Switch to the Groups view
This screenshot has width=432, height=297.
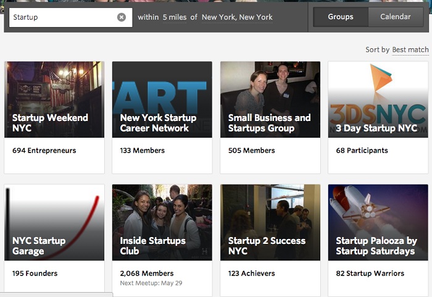pos(341,17)
